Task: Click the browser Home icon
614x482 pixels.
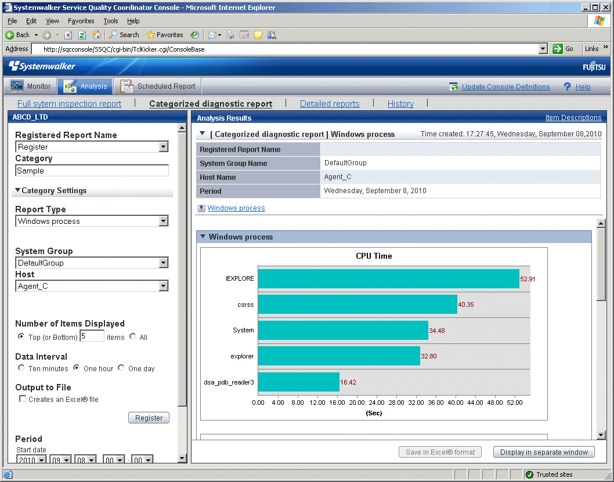Action: pyautogui.click(x=96, y=35)
